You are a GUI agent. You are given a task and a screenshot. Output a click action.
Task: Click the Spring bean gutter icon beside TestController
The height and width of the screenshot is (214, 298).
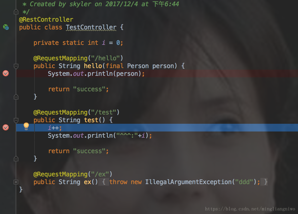pos(6,27)
